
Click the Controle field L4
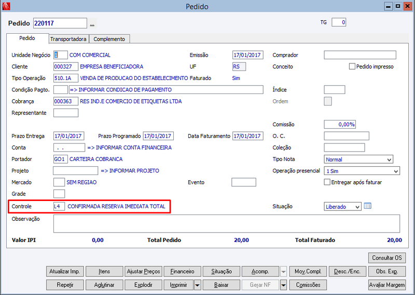pyautogui.click(x=59, y=207)
